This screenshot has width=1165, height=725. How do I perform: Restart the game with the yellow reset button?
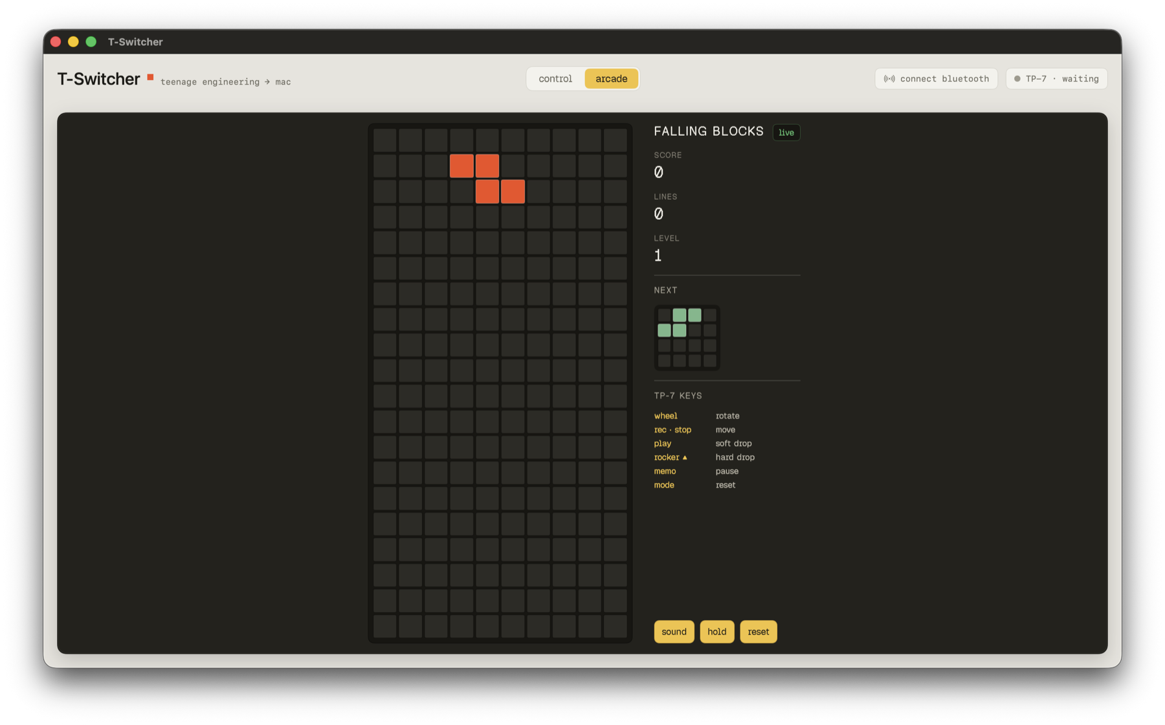758,632
